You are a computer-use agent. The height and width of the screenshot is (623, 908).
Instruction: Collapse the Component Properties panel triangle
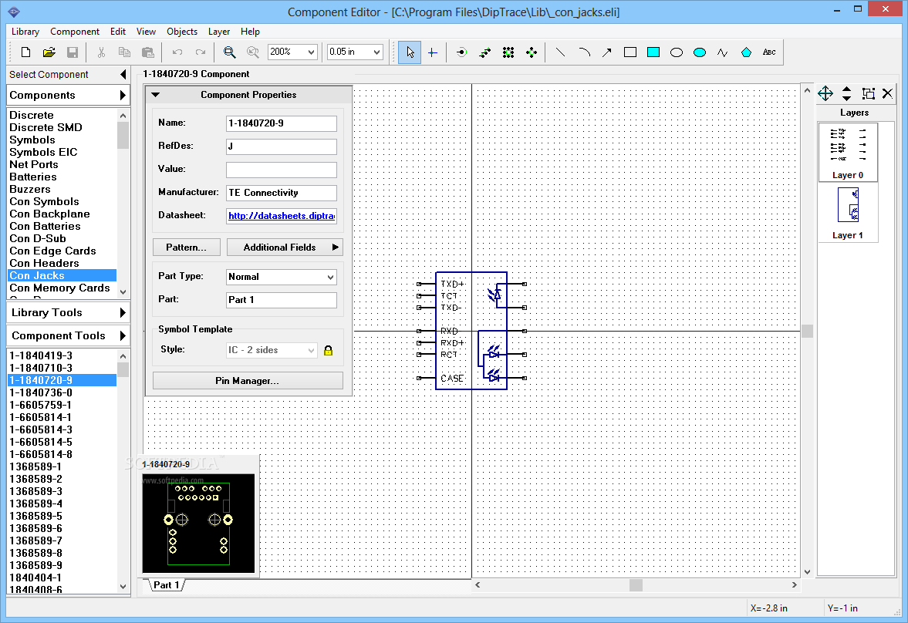[x=155, y=94]
